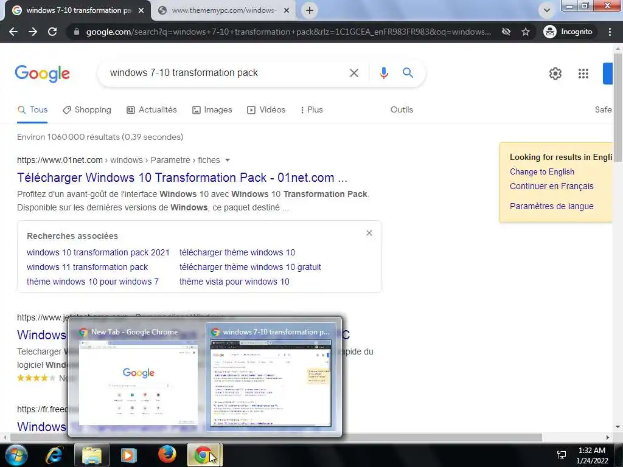Switch to the Shopping tab
This screenshot has width=623, height=467.
[87, 110]
